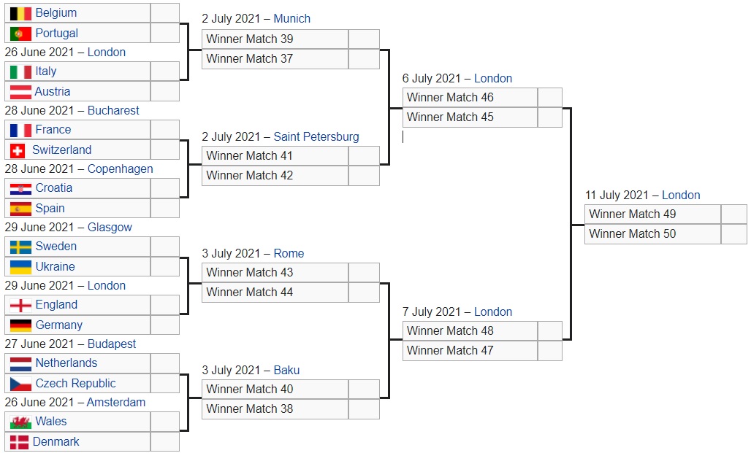Click the Portugal flag icon

click(x=20, y=34)
